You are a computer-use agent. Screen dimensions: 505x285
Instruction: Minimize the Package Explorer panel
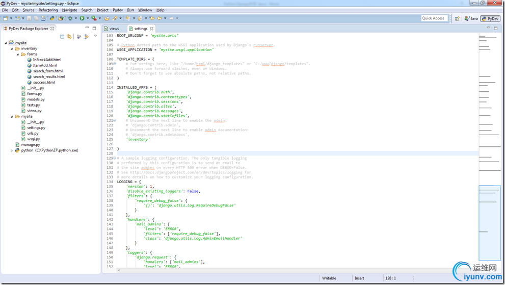coord(87,28)
